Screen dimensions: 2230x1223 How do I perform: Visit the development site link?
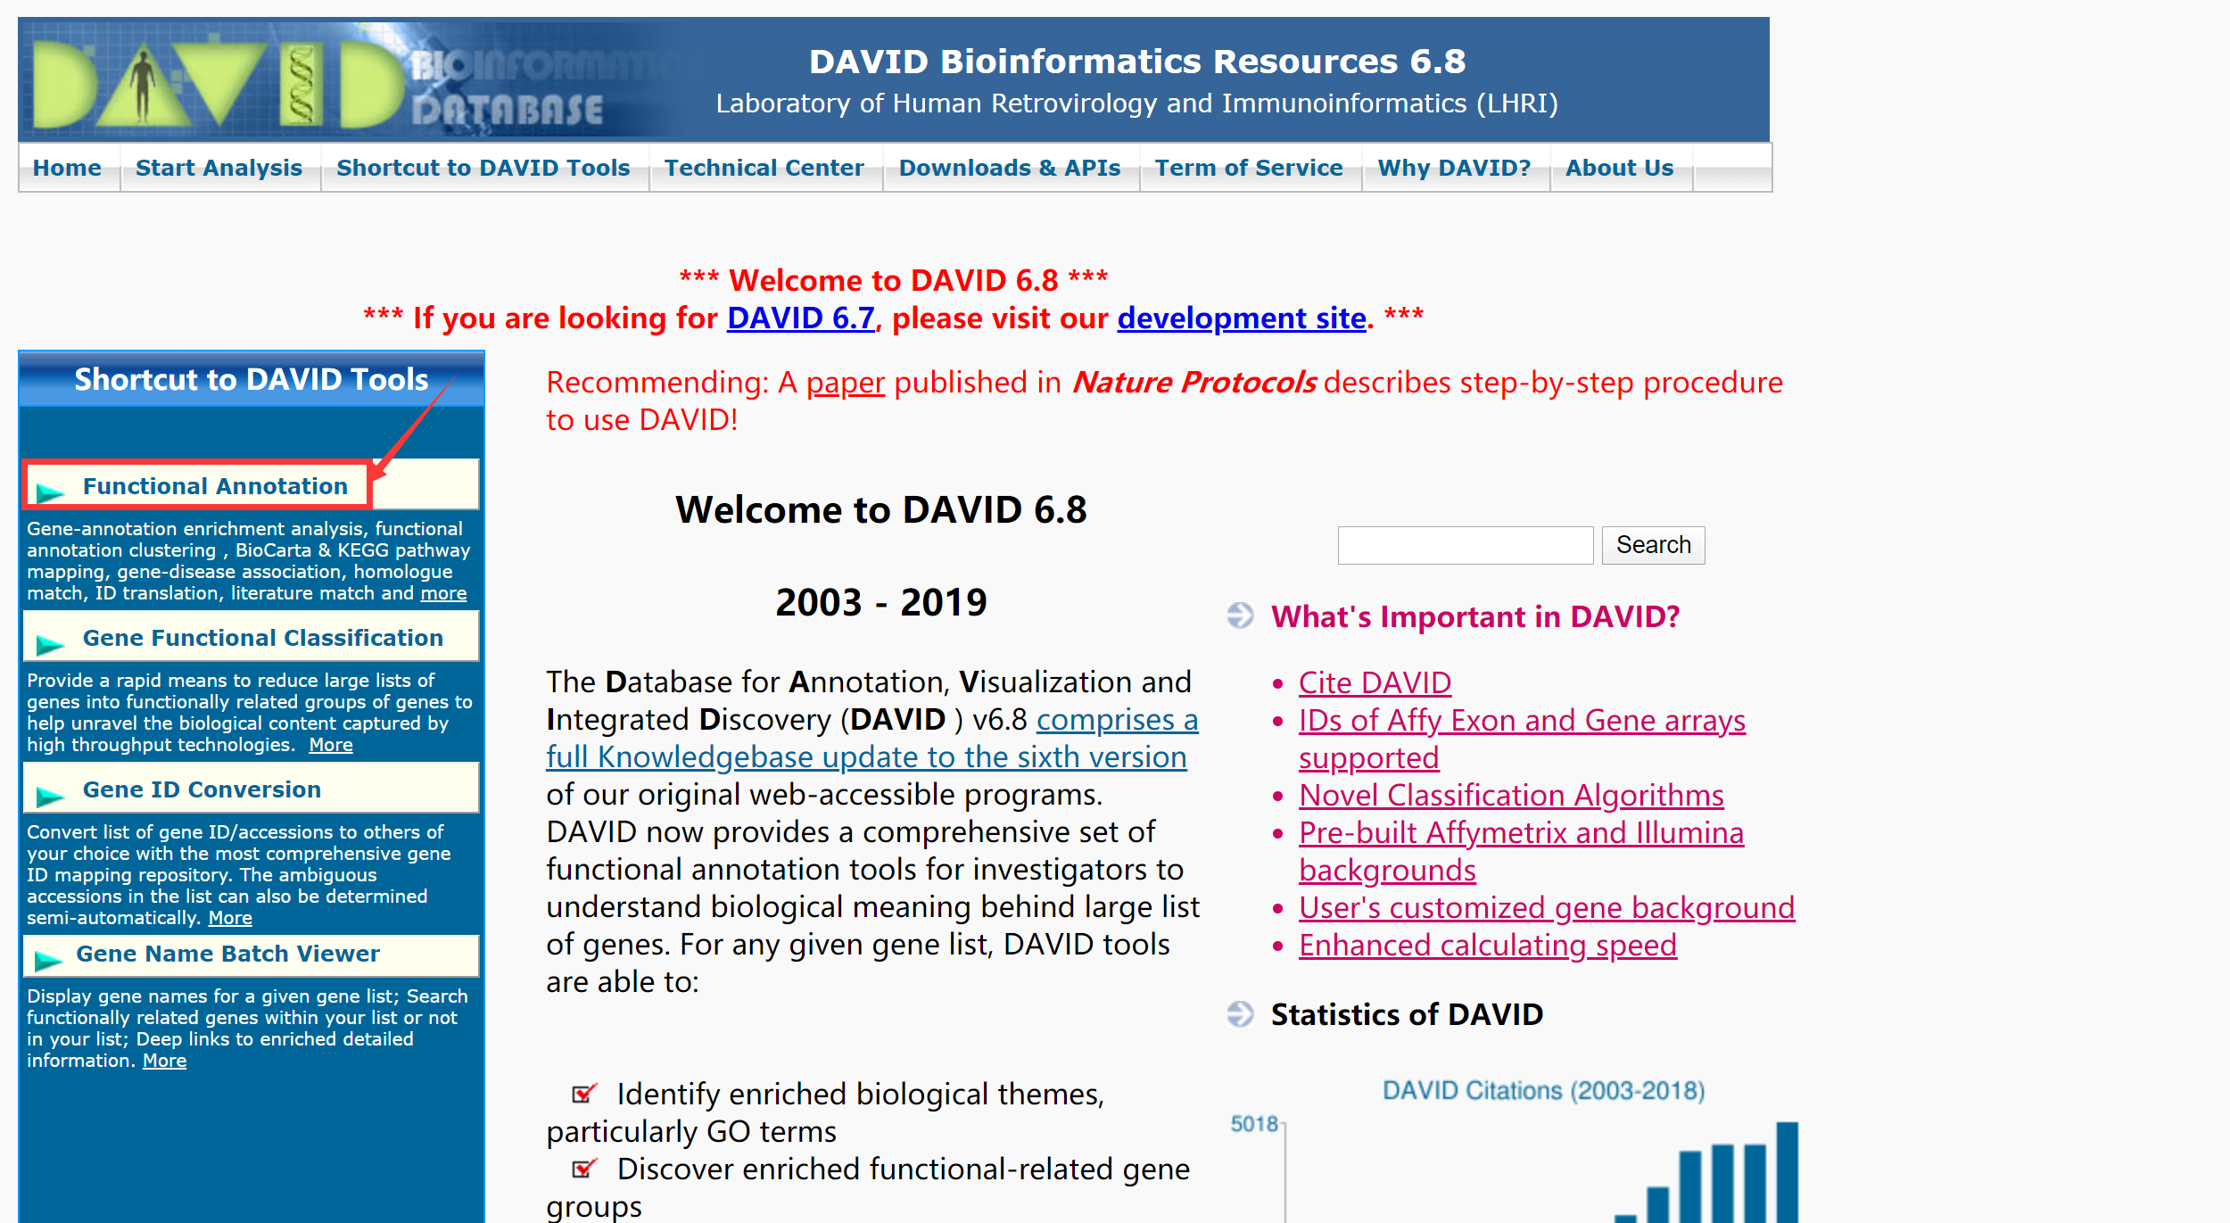(1240, 318)
